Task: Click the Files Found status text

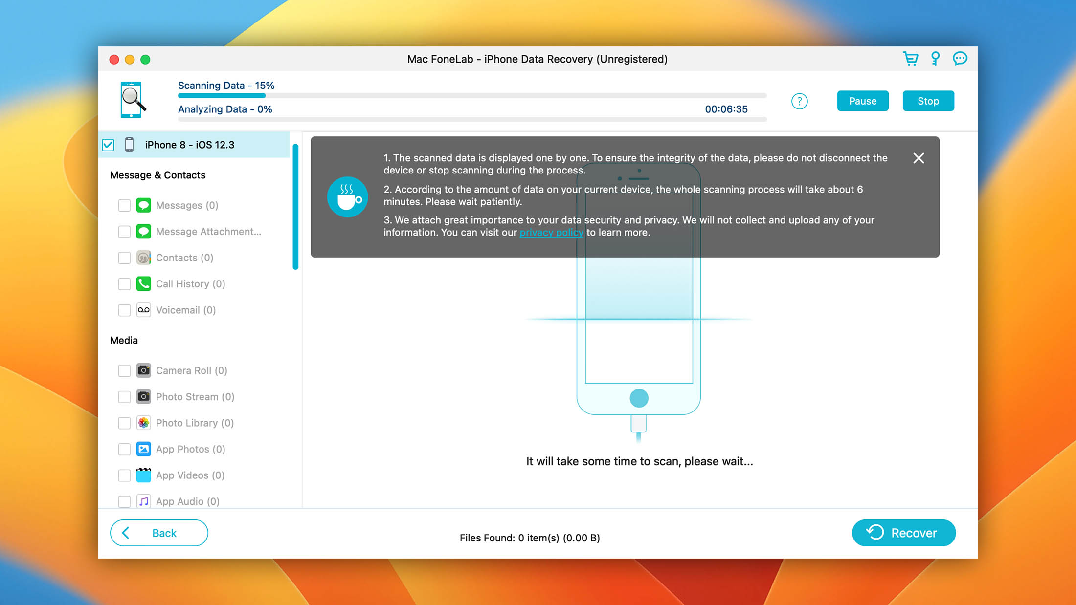Action: click(x=530, y=538)
